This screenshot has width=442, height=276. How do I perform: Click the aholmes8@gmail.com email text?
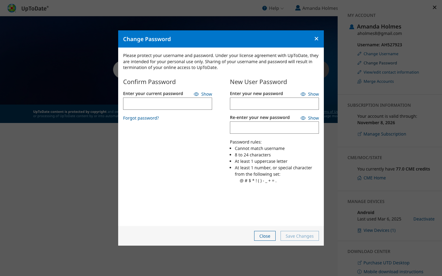click(x=379, y=33)
